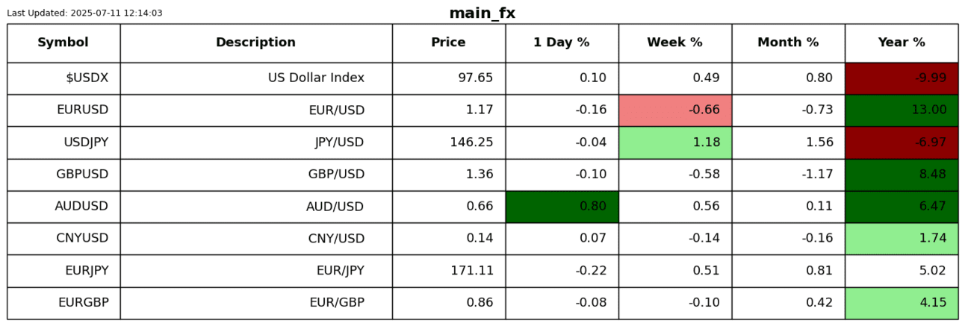This screenshot has height=326, width=965.
Task: Select the US Dollar Index description cell
Action: 255,78
